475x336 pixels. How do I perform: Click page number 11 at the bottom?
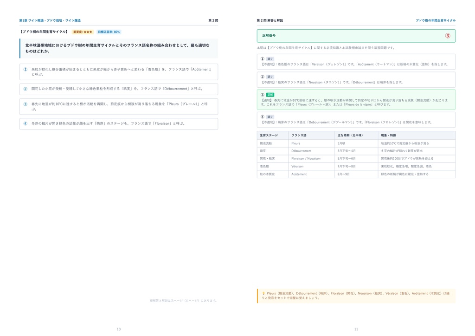tap(356, 329)
